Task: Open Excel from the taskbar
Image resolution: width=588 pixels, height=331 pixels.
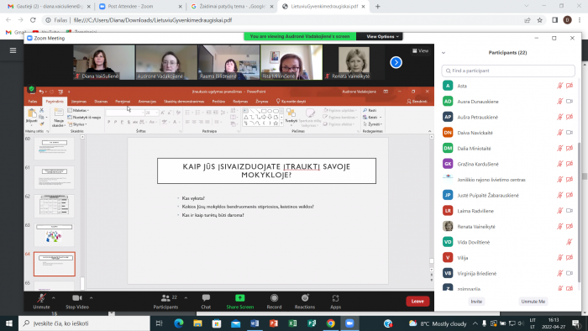Action: [292, 323]
